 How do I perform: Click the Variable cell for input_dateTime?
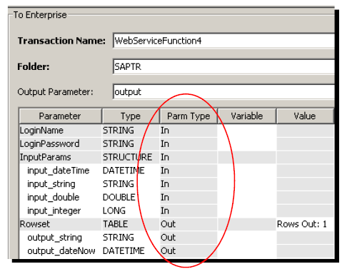(x=247, y=171)
